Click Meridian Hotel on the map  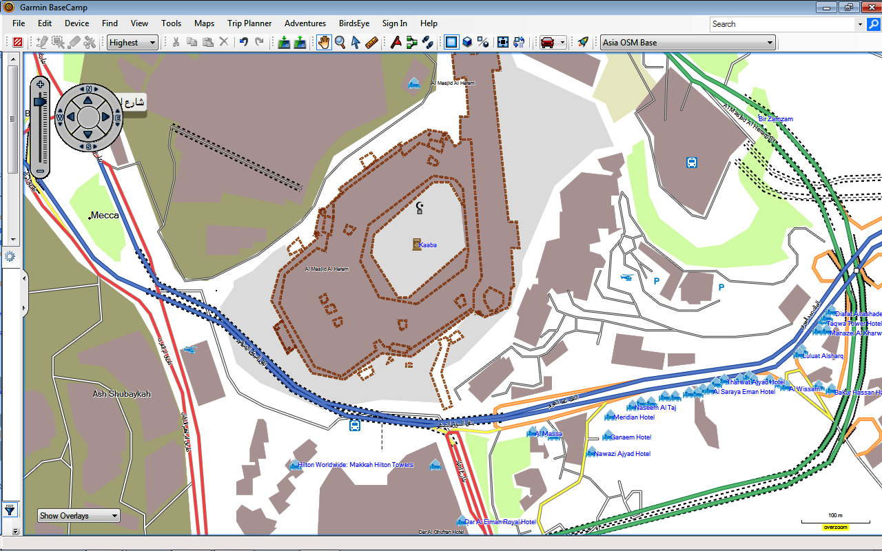634,417
